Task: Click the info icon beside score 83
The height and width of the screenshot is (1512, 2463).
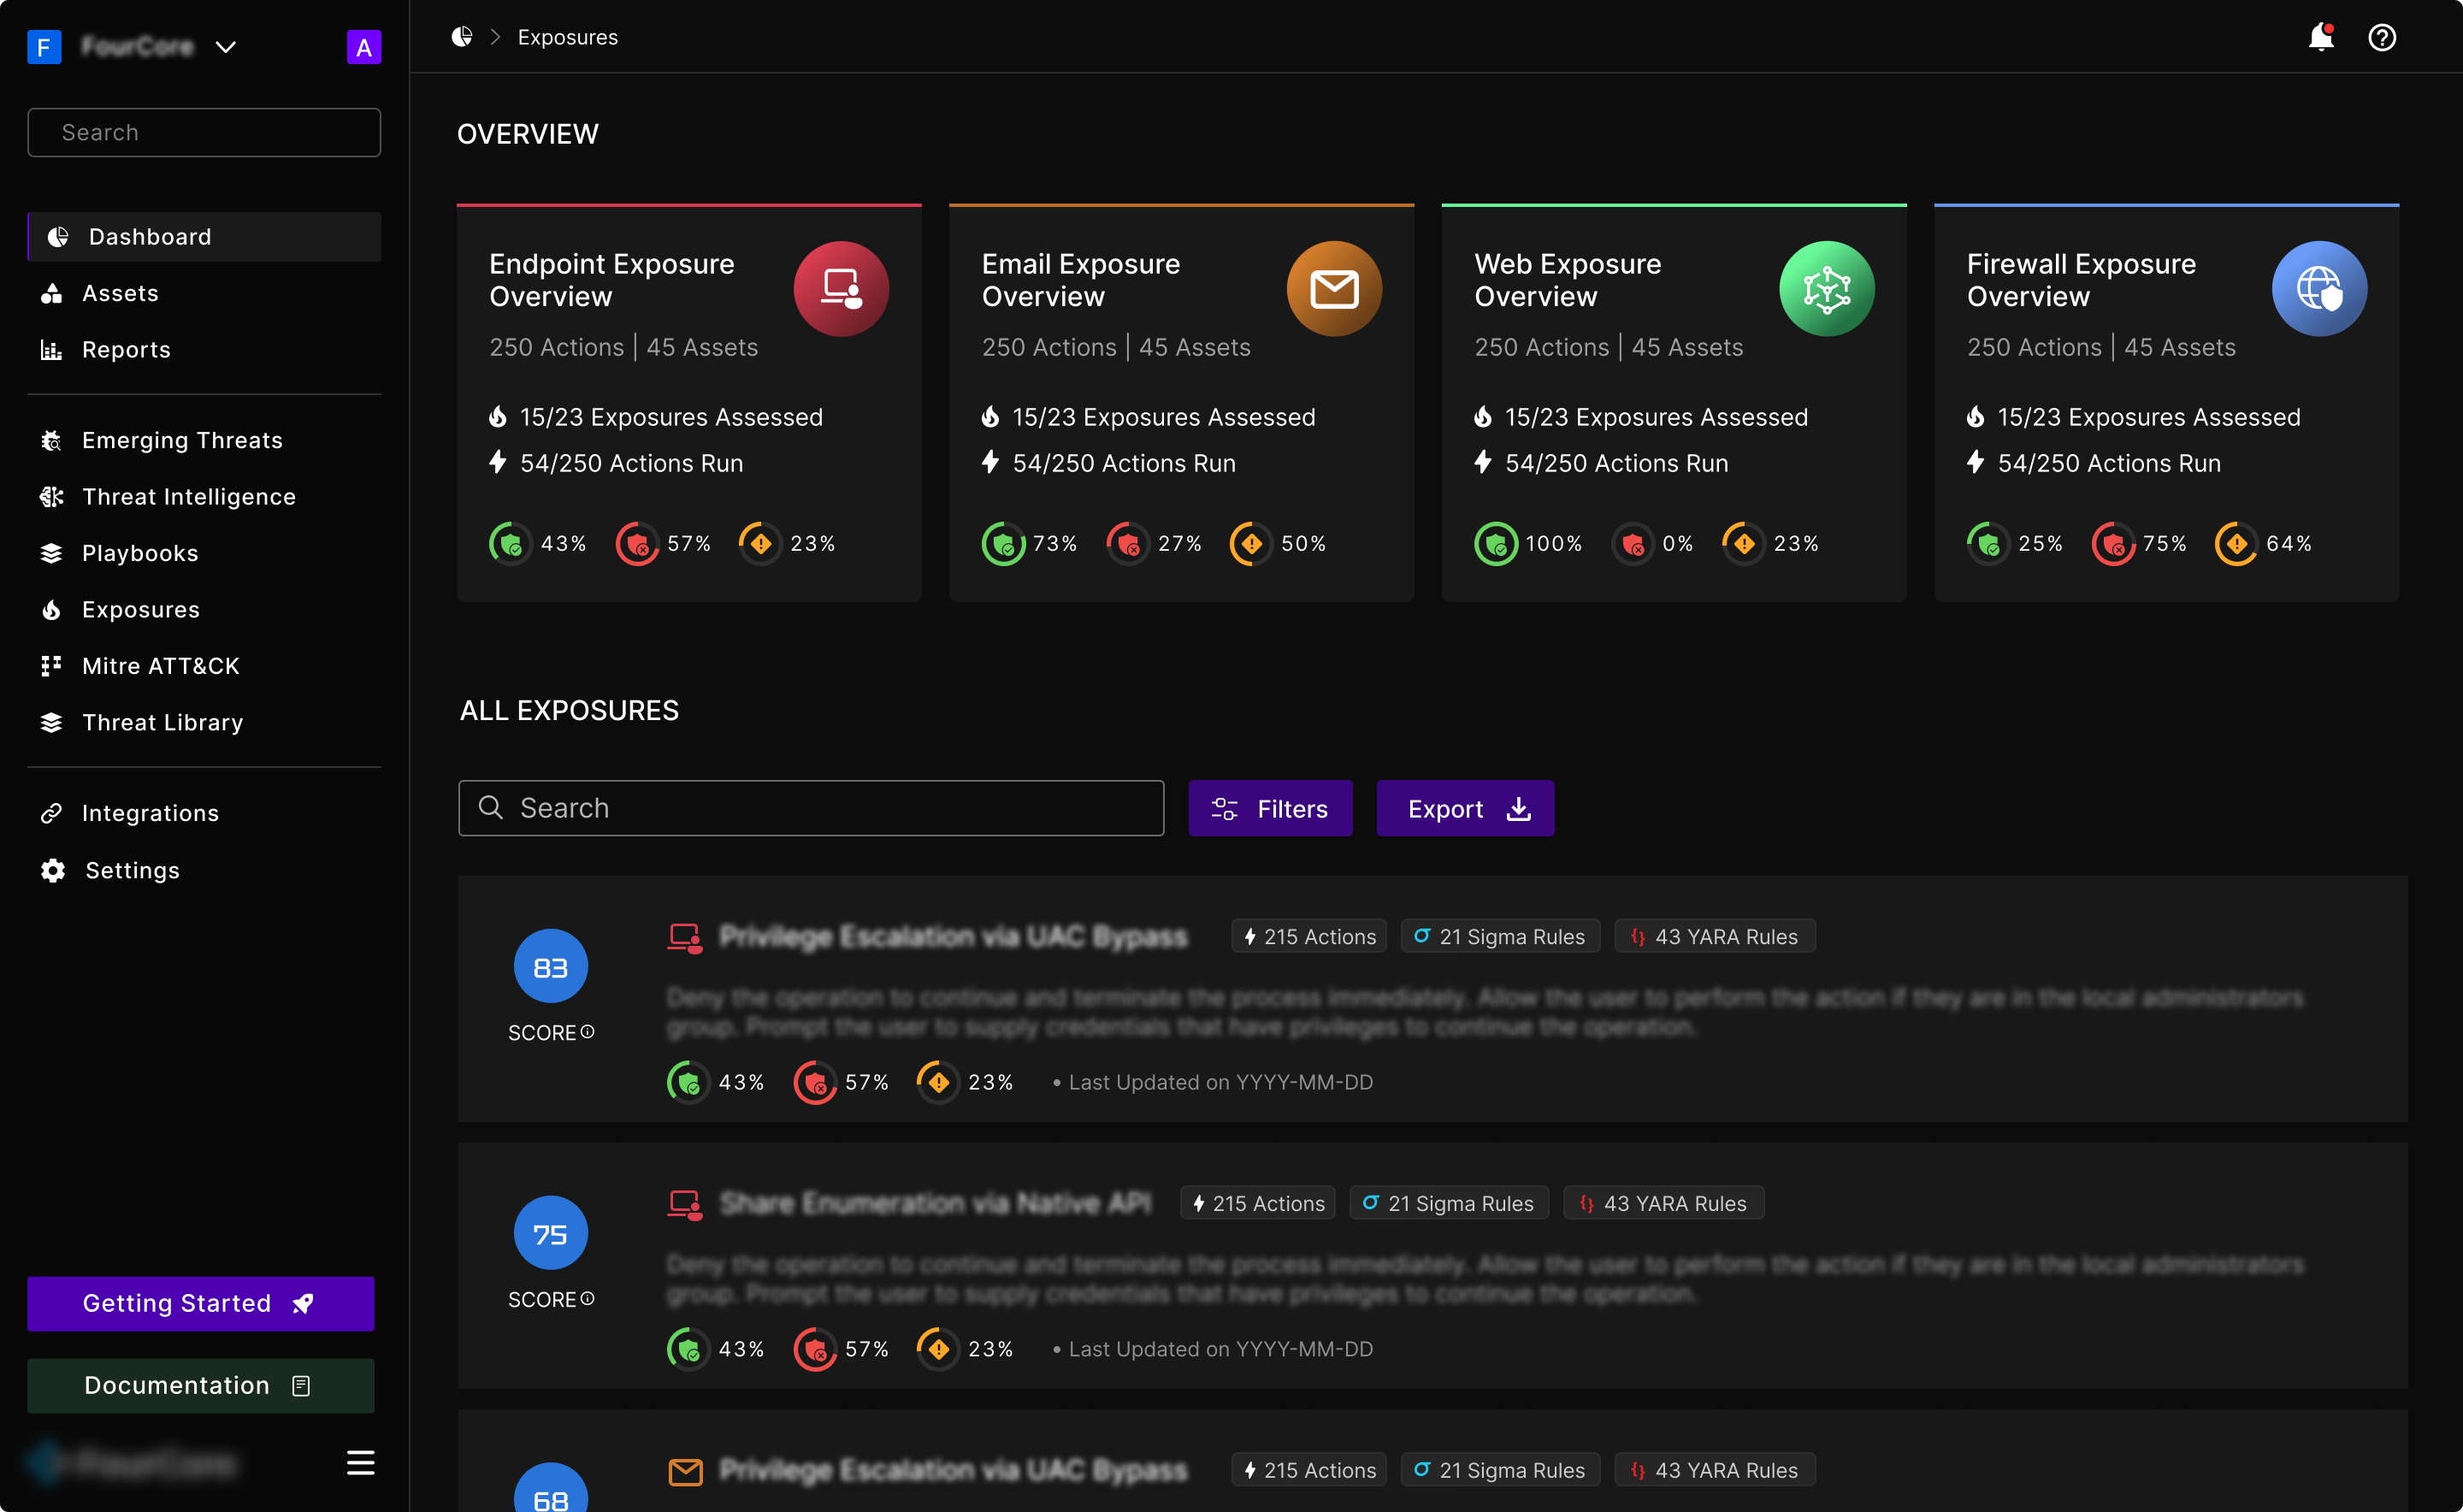Action: coord(588,1031)
